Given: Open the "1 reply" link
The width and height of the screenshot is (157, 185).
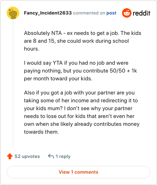Looking at the screenshot, I should [63, 156].
